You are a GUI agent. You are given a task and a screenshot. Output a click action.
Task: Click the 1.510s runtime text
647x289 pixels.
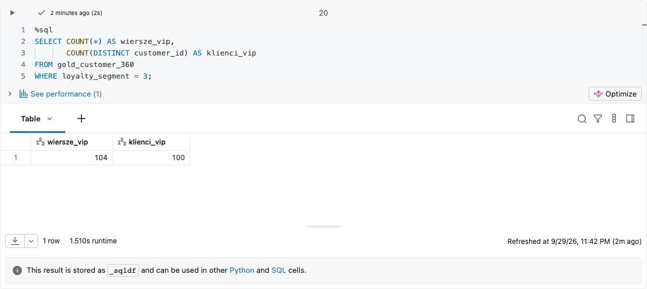point(93,240)
